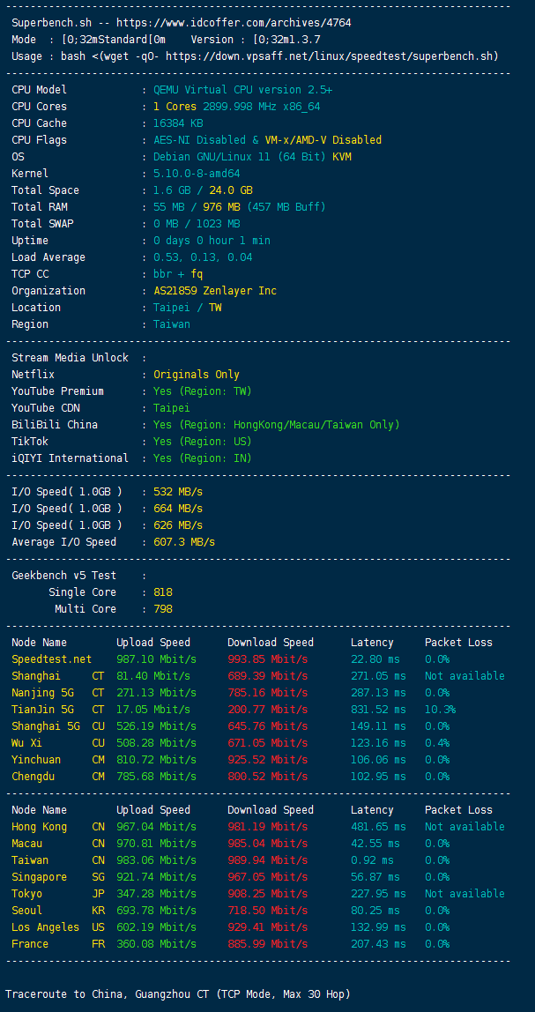
Task: Click TianJin 5G packet loss 10.3%
Action: [x=440, y=710]
